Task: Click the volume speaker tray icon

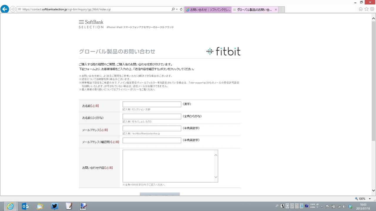Action: coord(344,206)
